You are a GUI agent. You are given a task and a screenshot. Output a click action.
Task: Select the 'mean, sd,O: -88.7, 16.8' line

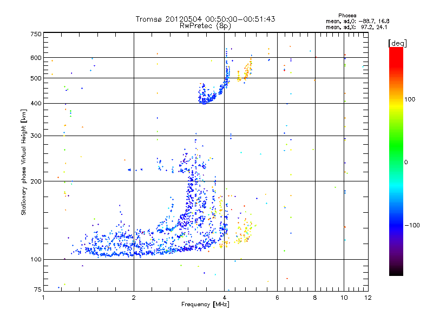click(x=358, y=21)
